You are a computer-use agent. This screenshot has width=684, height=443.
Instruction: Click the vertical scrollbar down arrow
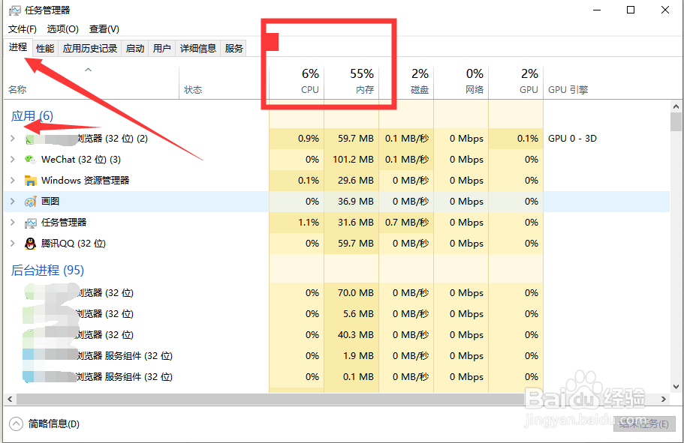tap(676, 387)
